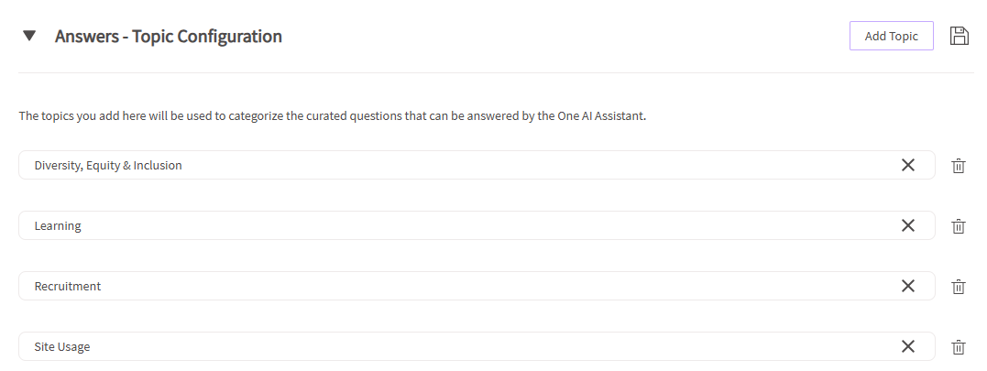
Task: Focus the Diversity, Equity & Inclusion topic field
Action: (458, 165)
